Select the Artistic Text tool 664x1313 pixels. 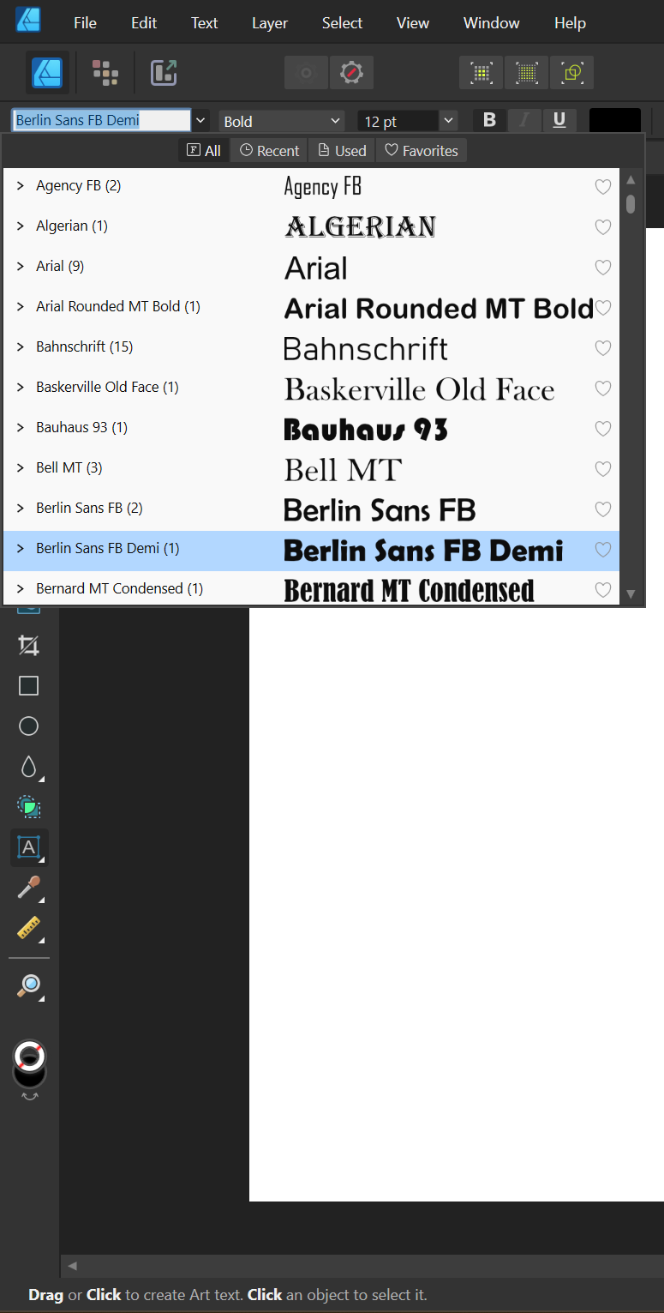tap(29, 847)
